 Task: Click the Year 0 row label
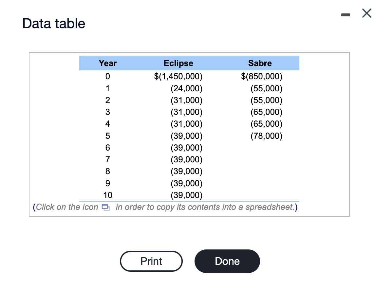pos(107,76)
